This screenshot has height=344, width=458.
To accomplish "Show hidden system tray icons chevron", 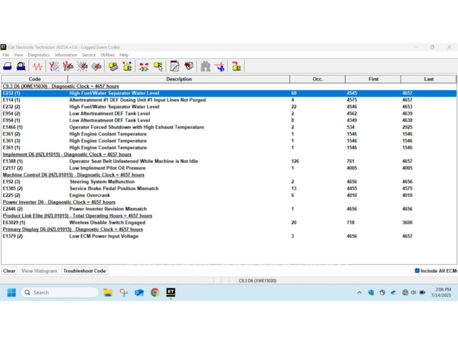I will pyautogui.click(x=359, y=292).
